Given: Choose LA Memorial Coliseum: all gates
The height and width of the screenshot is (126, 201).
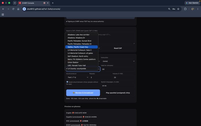Looking at the screenshot, I should (x=82, y=53).
